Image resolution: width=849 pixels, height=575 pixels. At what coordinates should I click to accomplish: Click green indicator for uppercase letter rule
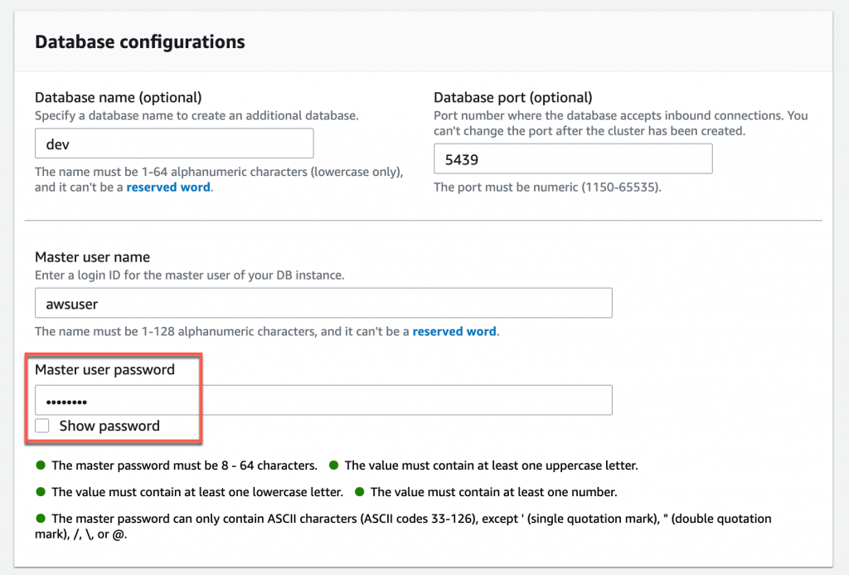click(333, 465)
